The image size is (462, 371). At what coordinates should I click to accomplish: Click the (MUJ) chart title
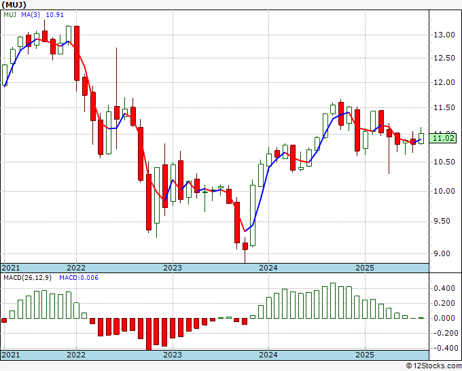point(14,5)
